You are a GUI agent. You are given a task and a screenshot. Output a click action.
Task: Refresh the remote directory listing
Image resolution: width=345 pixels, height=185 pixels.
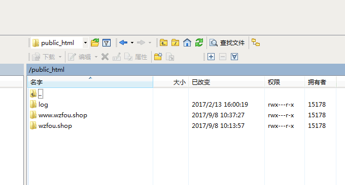coord(199,42)
